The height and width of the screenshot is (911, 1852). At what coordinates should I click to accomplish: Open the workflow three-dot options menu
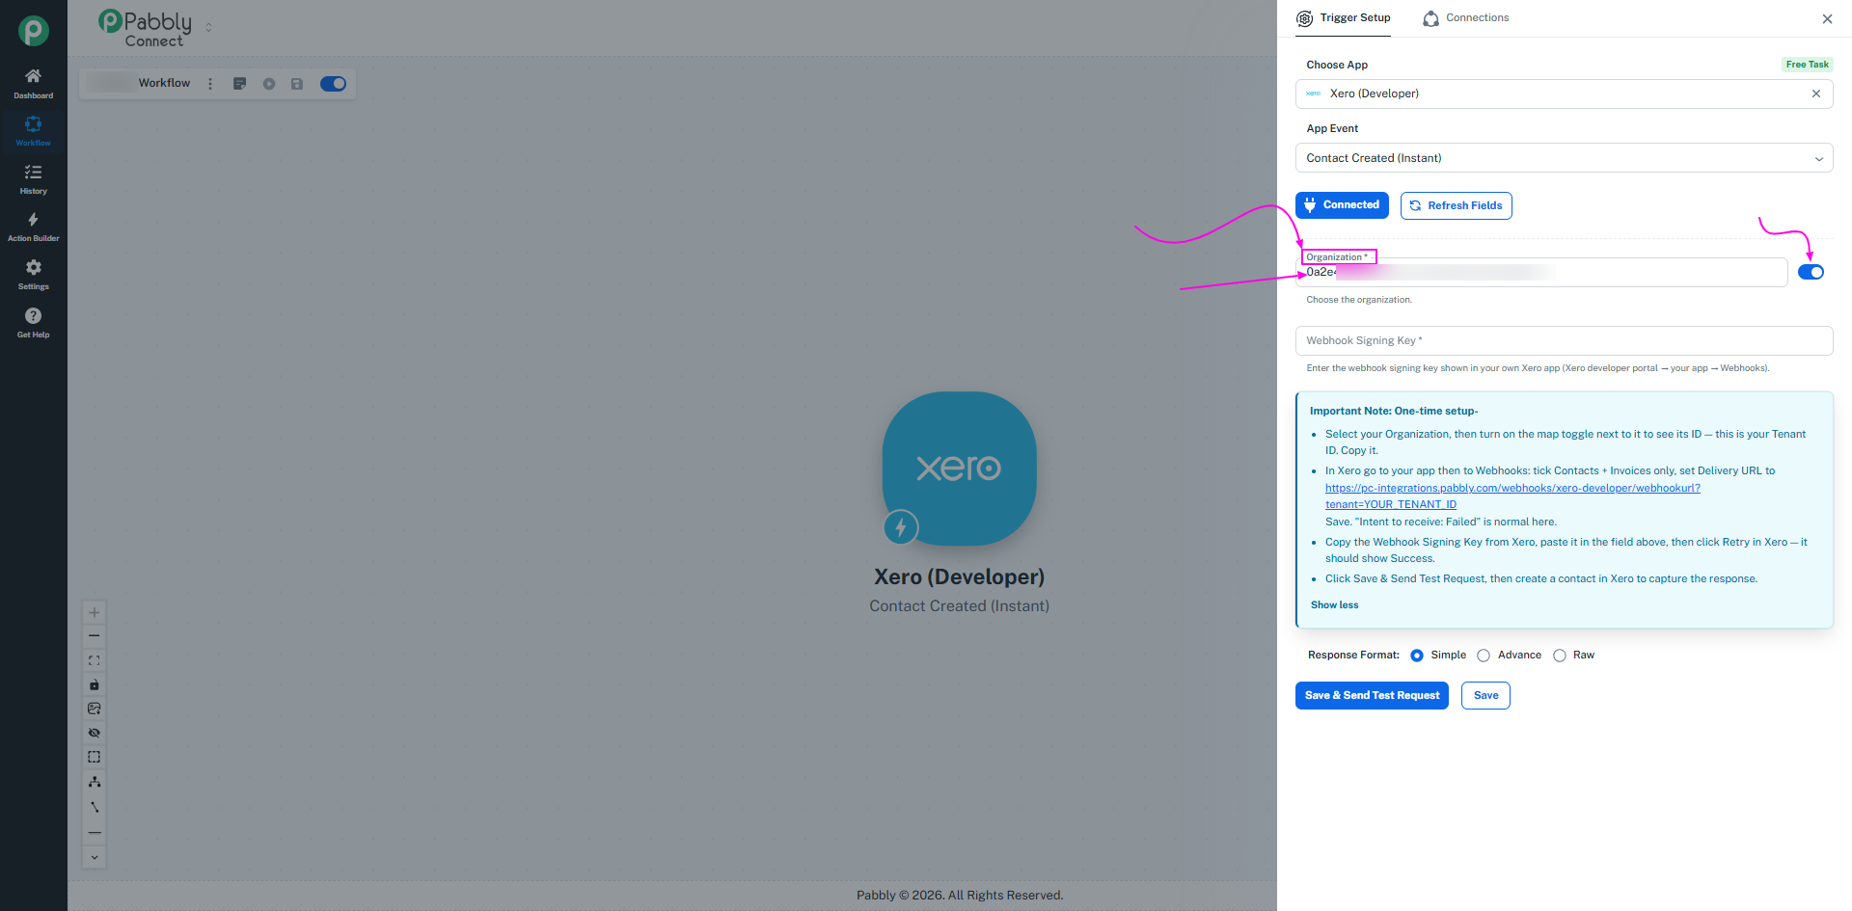pos(210,84)
